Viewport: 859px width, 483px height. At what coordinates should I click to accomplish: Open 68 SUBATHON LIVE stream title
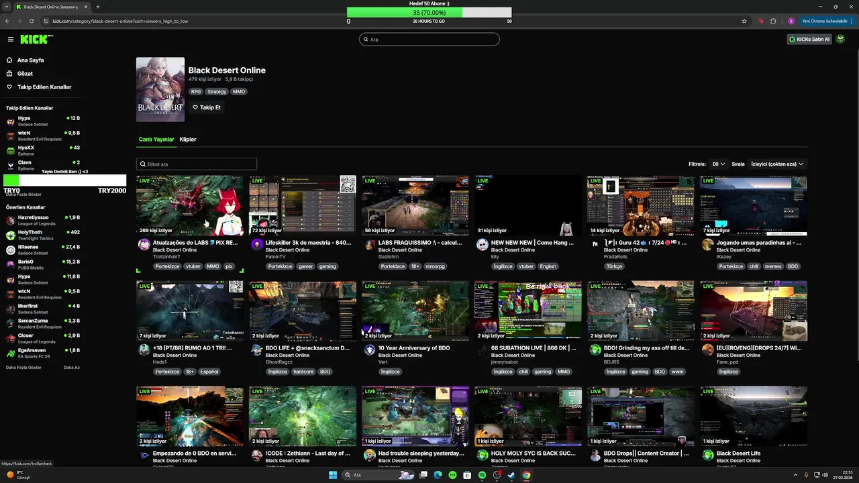tap(534, 348)
